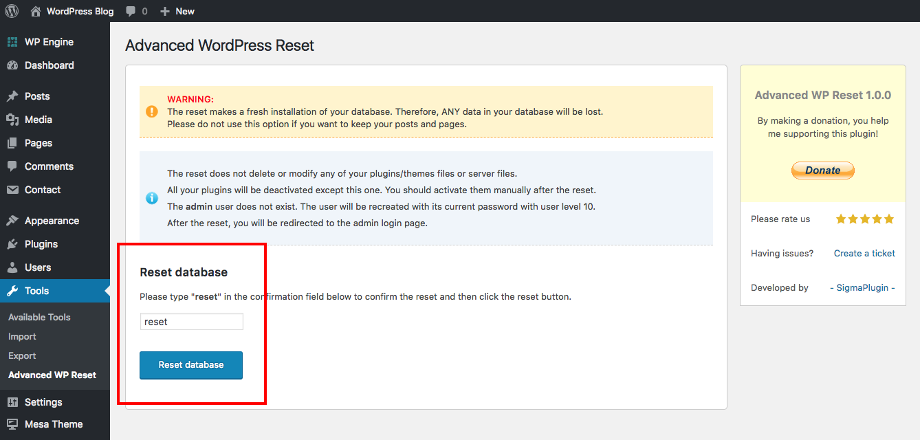Click the Mesa Theme monitor icon
This screenshot has width=920, height=440.
click(x=12, y=424)
